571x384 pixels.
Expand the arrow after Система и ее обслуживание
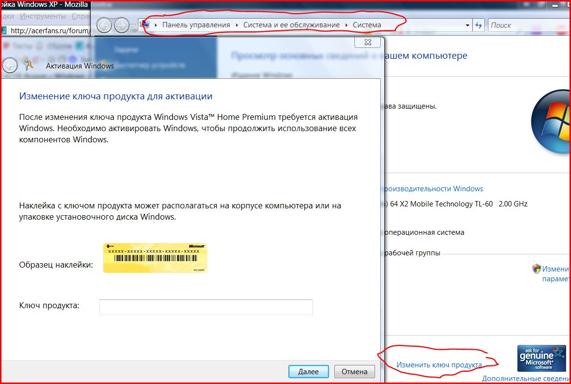[x=346, y=25]
